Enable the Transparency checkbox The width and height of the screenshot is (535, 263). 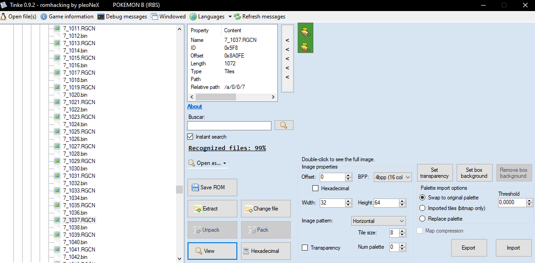305,248
